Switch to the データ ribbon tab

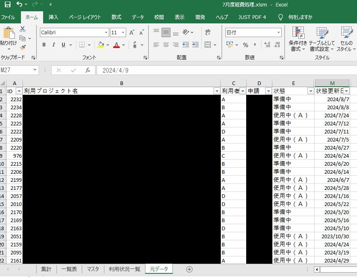coord(137,17)
